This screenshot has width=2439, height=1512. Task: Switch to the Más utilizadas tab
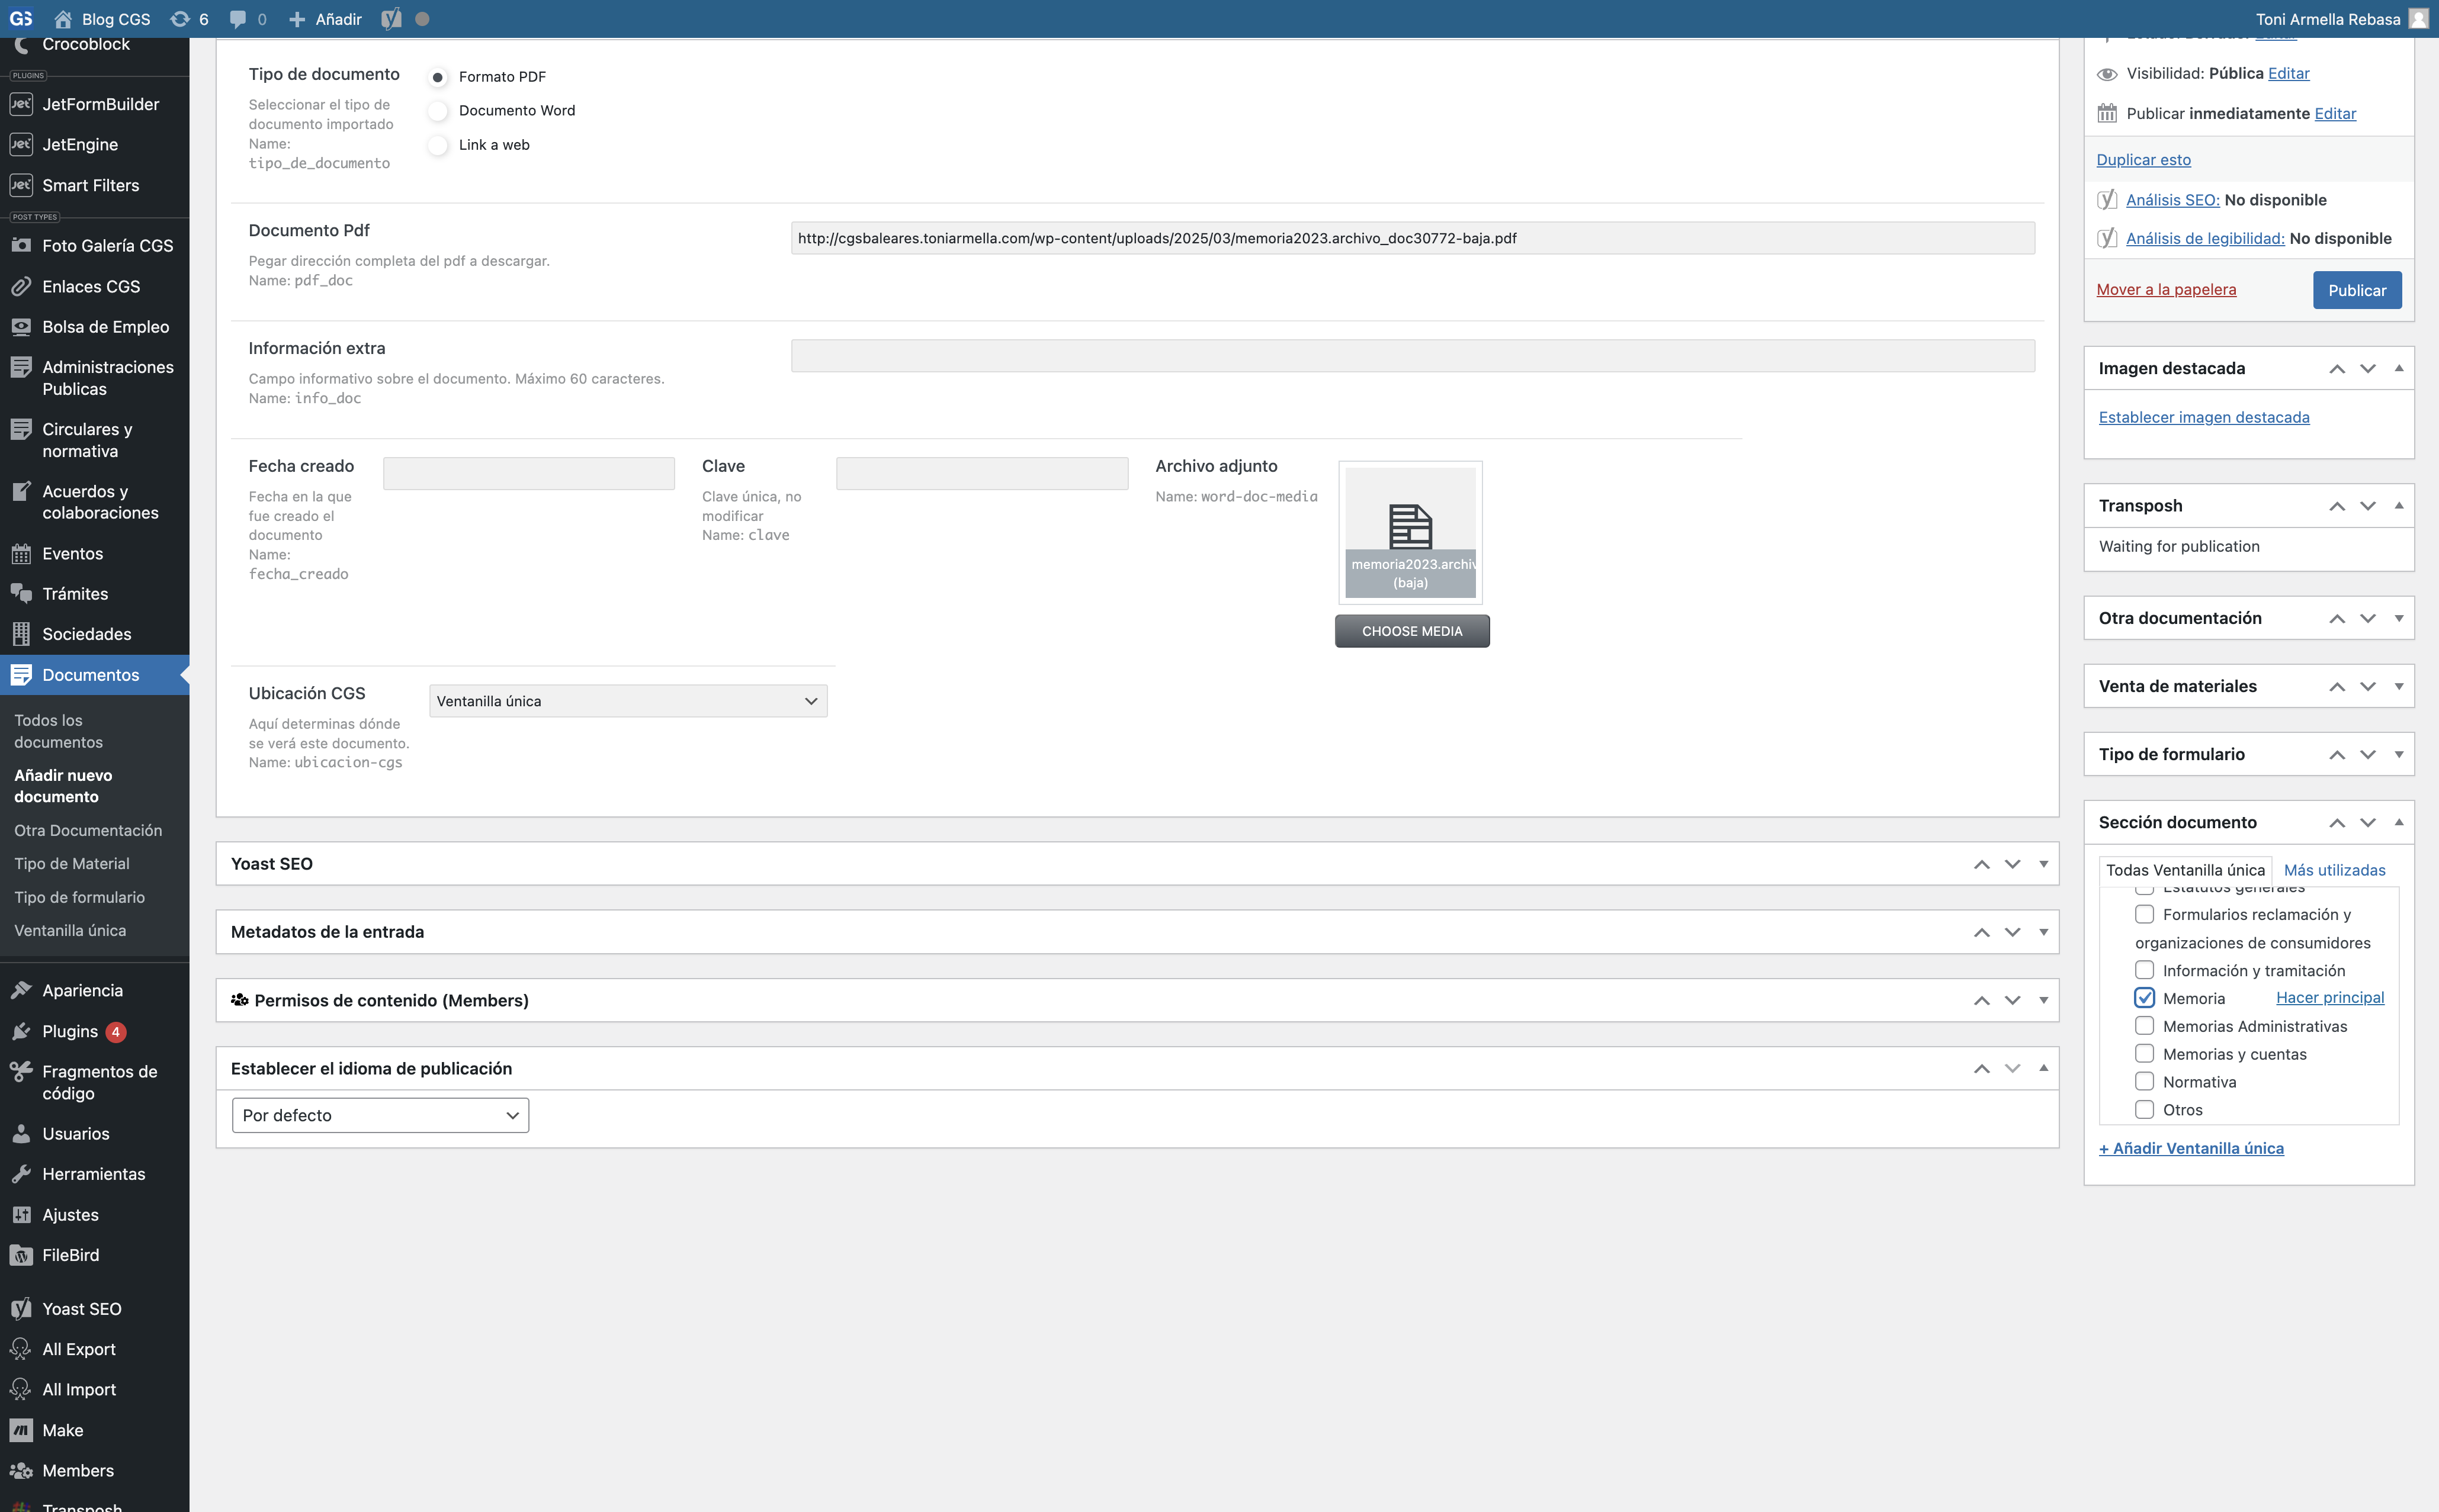tap(2335, 870)
